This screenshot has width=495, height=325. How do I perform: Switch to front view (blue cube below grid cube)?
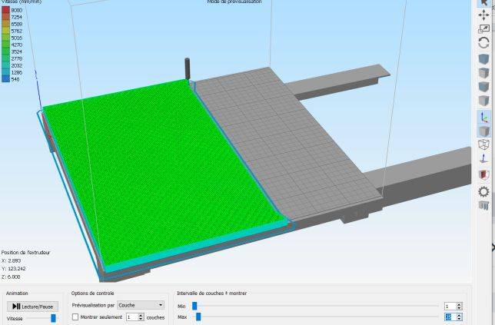(x=483, y=87)
